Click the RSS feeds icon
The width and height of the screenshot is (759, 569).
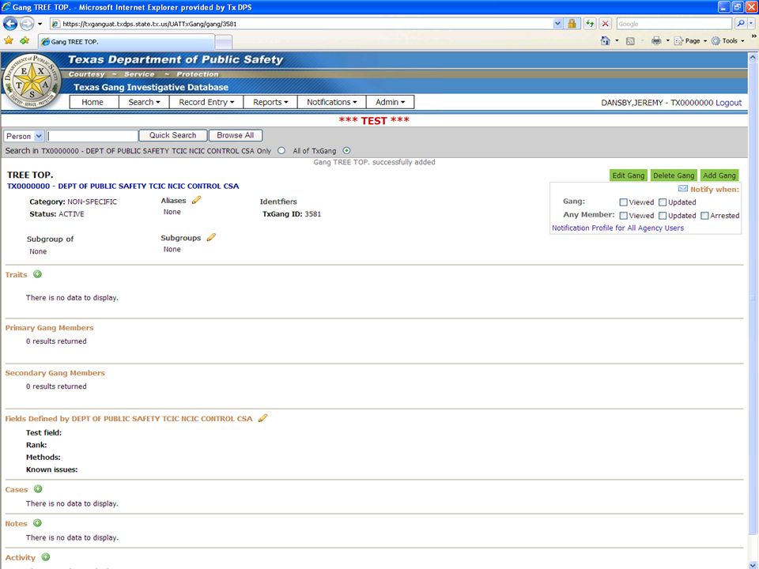click(630, 41)
